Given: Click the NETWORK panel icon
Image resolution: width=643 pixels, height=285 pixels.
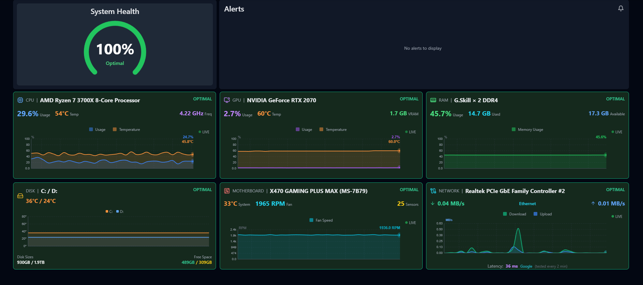Looking at the screenshot, I should [x=433, y=191].
